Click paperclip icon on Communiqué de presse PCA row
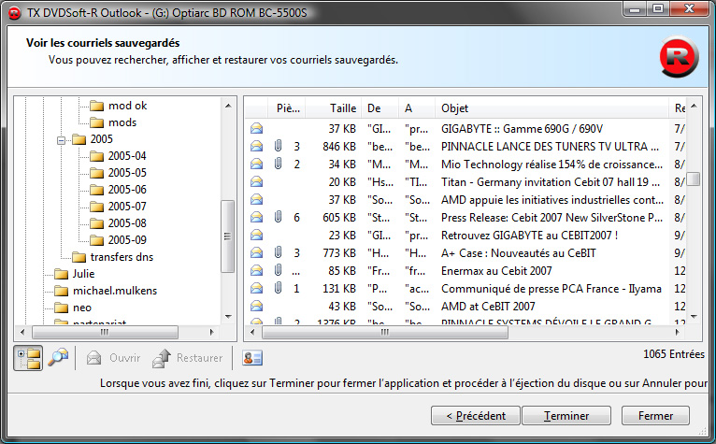Viewport: 716px width, 444px height. coord(278,288)
